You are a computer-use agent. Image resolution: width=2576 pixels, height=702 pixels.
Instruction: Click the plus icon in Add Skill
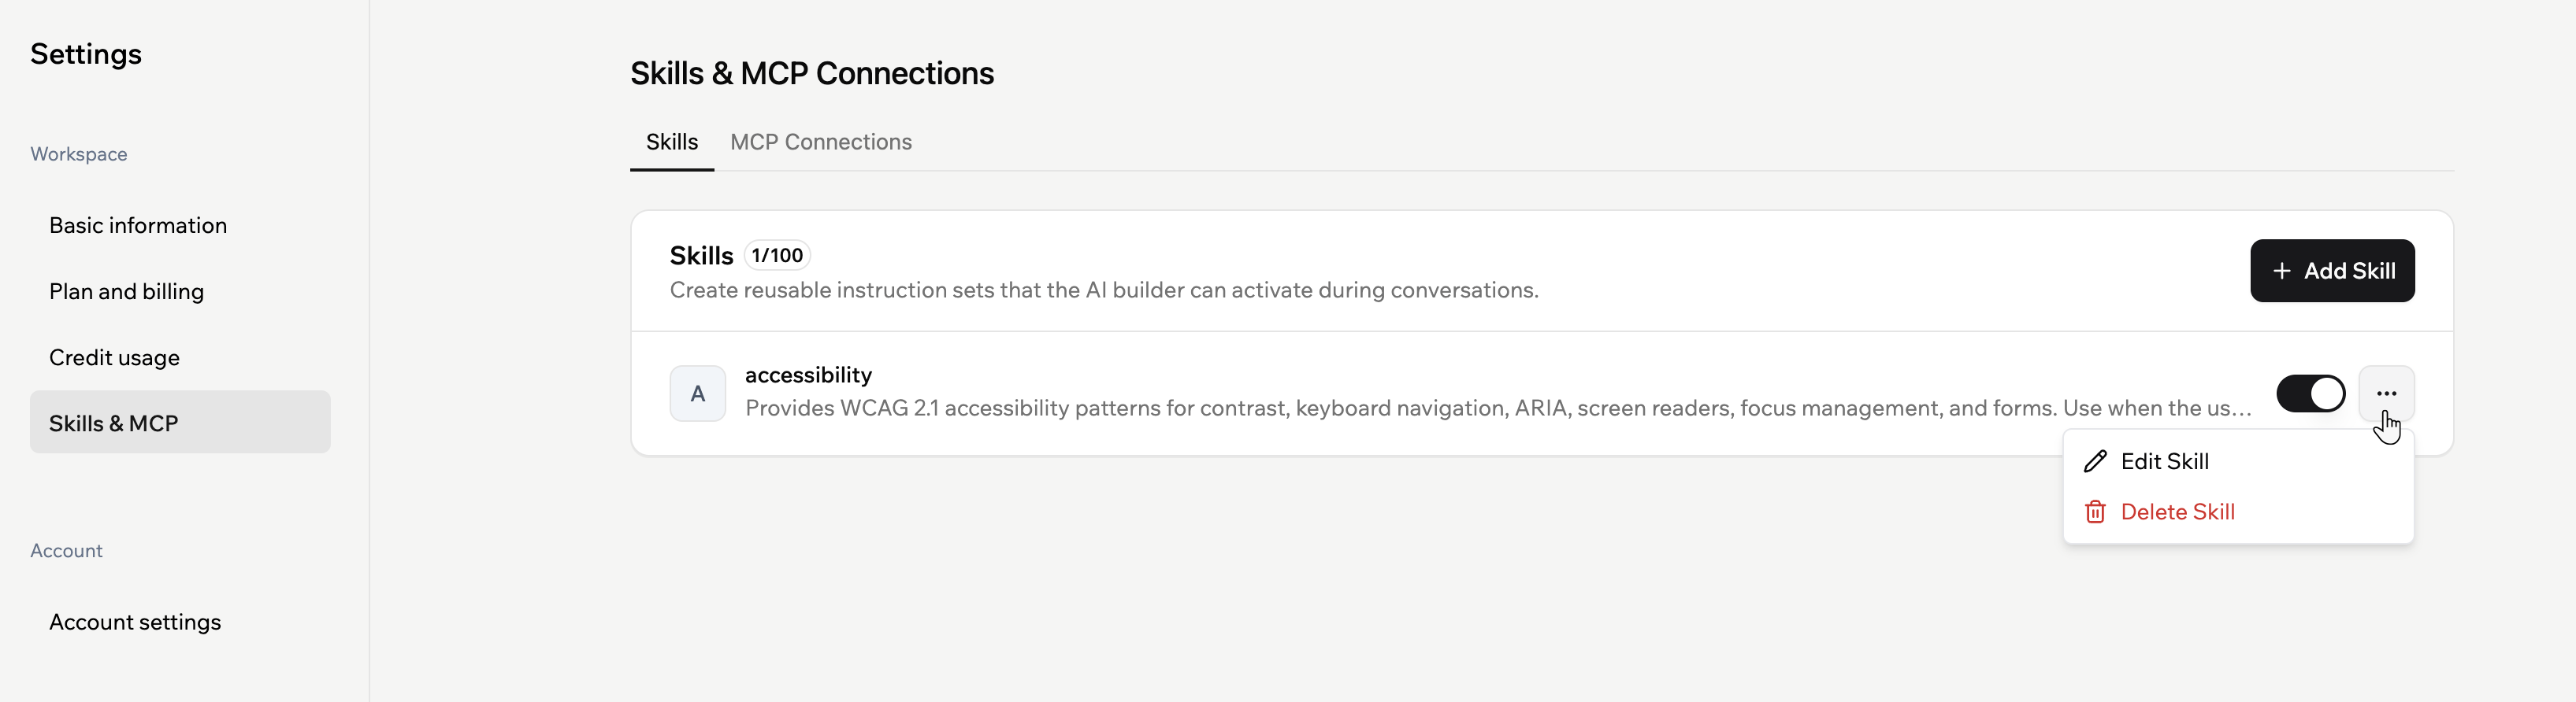coord(2281,271)
